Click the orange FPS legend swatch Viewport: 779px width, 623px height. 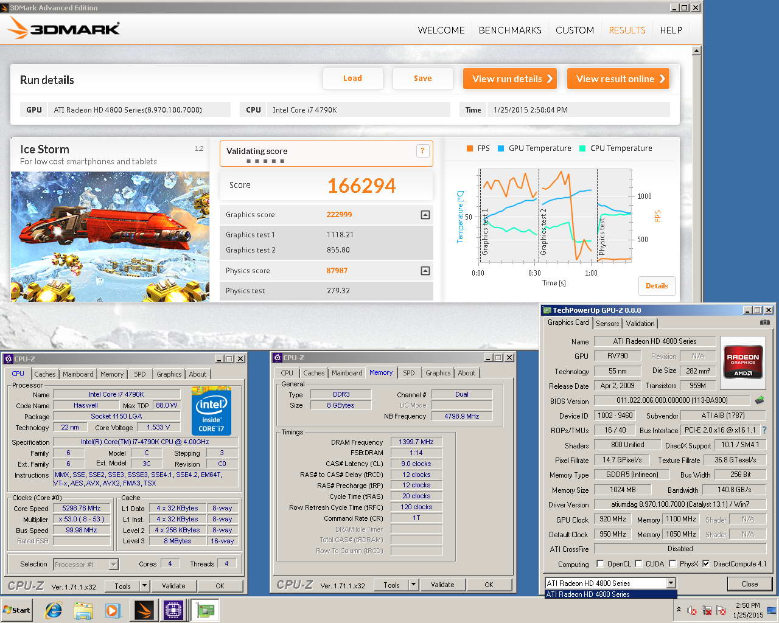[x=470, y=148]
